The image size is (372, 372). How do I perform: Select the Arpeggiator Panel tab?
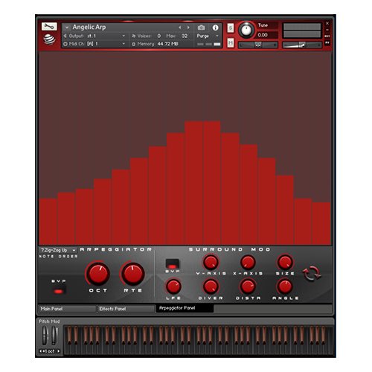185,308
